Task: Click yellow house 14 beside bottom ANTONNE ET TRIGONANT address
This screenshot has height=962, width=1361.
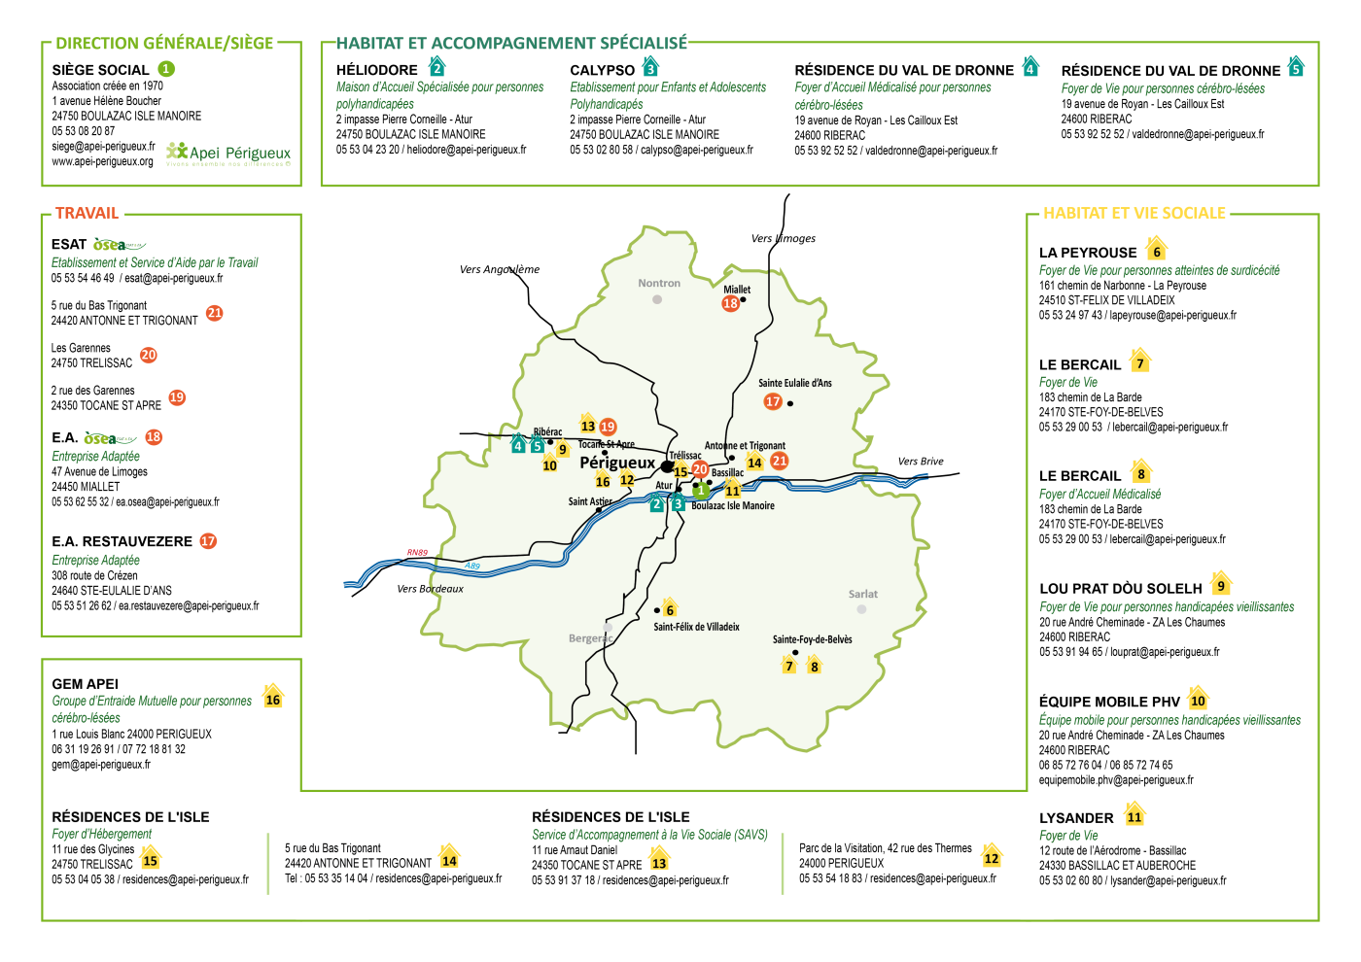Action: click(449, 858)
